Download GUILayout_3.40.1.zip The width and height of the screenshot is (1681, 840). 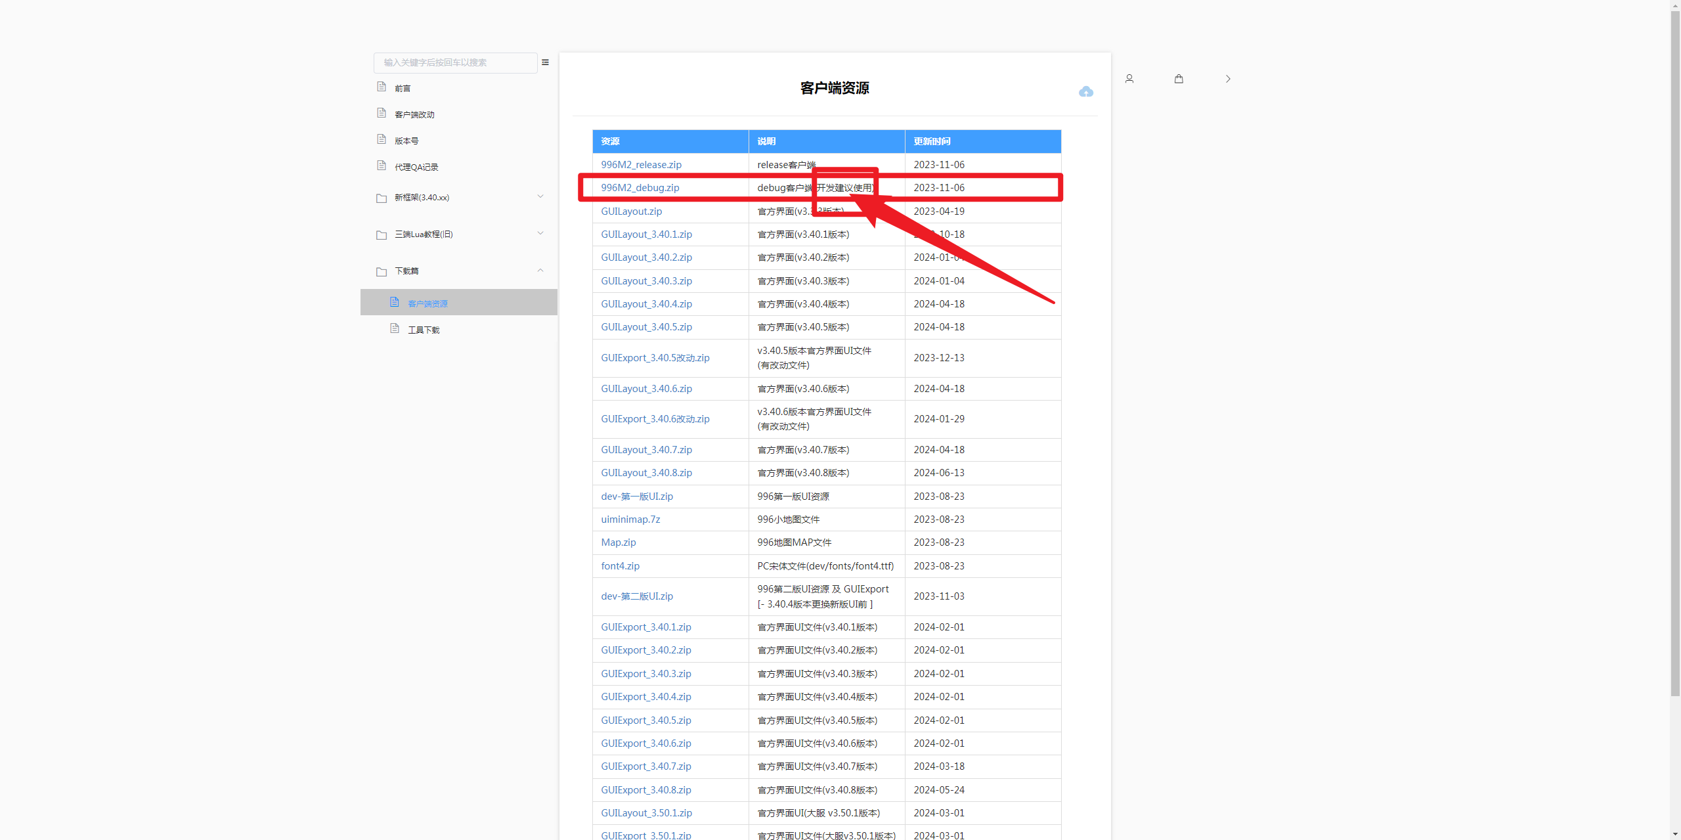647,234
